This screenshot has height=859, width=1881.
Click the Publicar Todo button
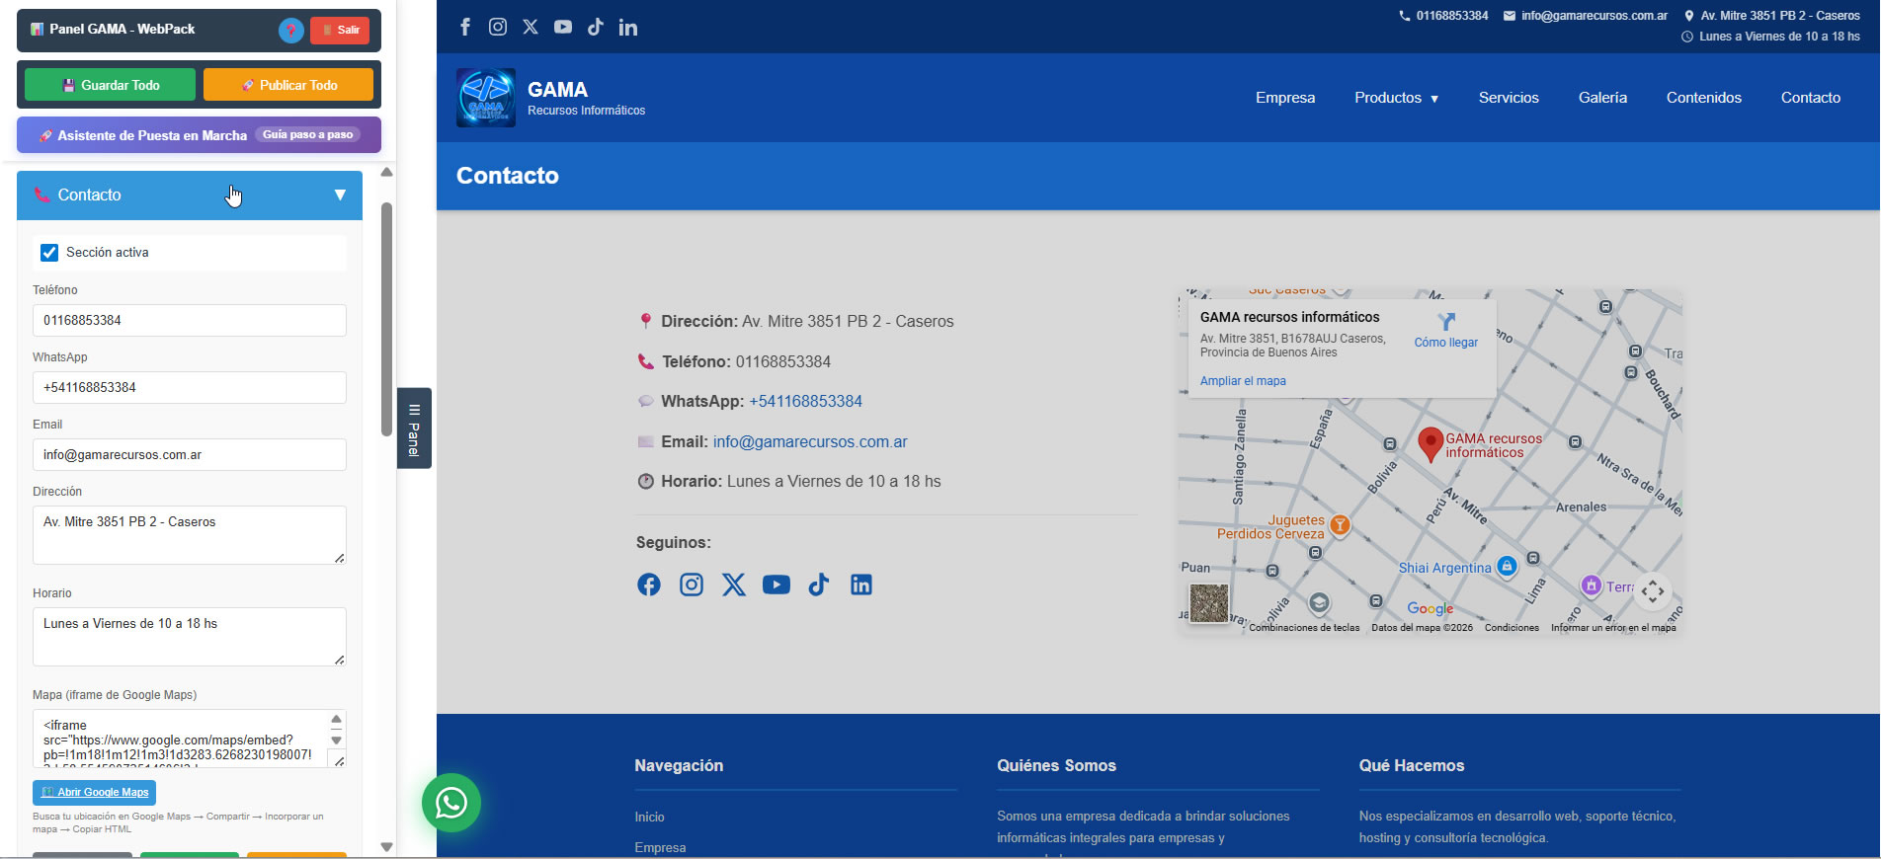288,85
